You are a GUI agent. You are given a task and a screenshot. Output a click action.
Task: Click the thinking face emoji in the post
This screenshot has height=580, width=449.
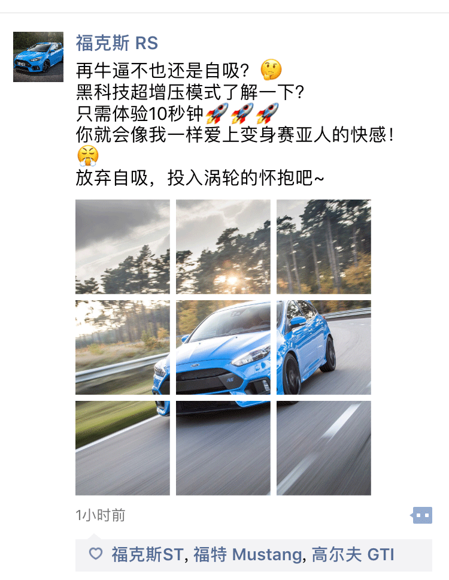pos(271,70)
